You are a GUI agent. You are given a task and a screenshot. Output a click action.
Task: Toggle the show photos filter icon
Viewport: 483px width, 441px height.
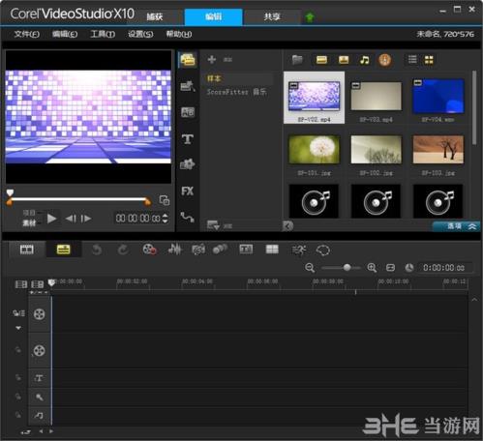344,60
